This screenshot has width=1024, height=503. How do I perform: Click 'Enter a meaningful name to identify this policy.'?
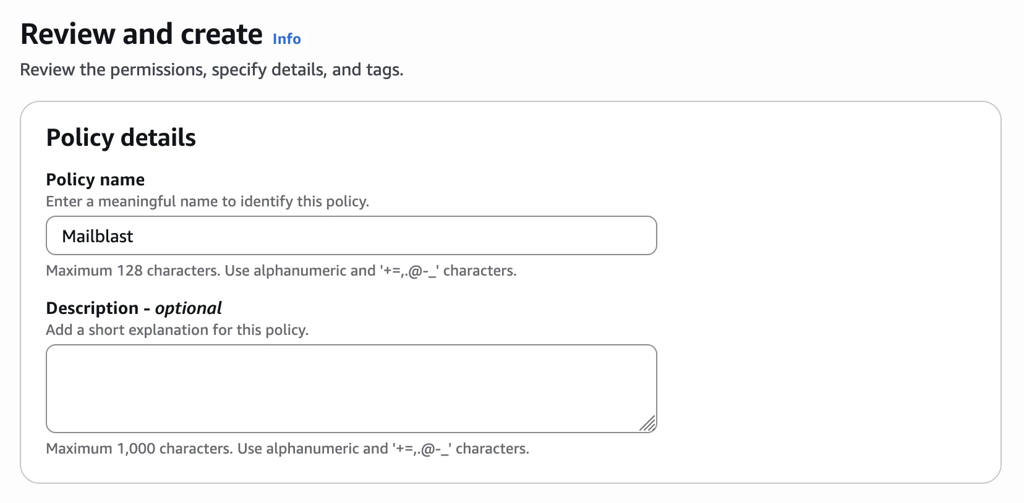[x=208, y=201]
